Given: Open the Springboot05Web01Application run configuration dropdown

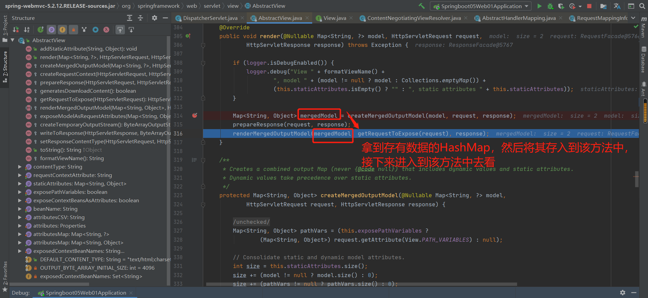Looking at the screenshot, I should (x=481, y=6).
